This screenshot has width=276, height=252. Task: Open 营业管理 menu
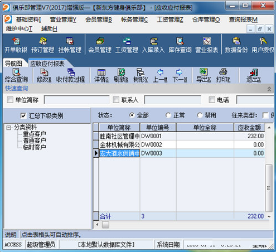point(63,20)
